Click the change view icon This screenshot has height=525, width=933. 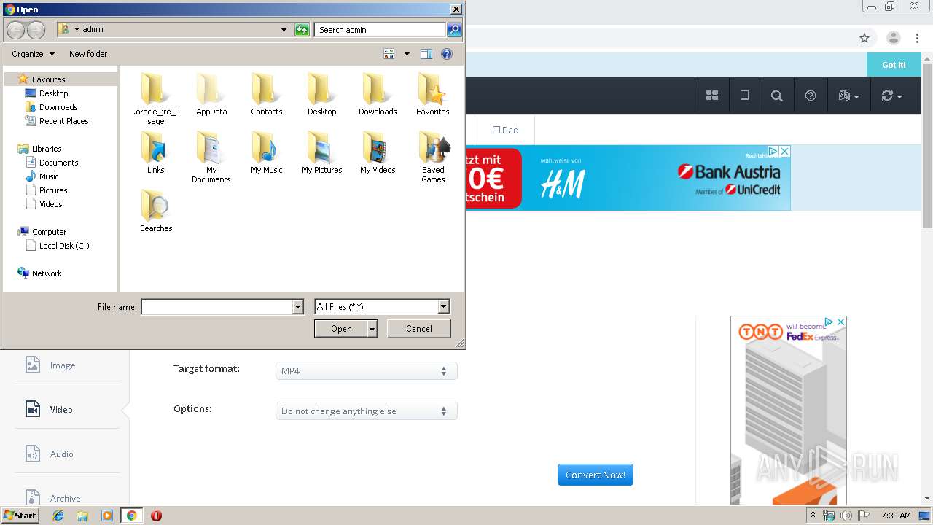pyautogui.click(x=389, y=54)
